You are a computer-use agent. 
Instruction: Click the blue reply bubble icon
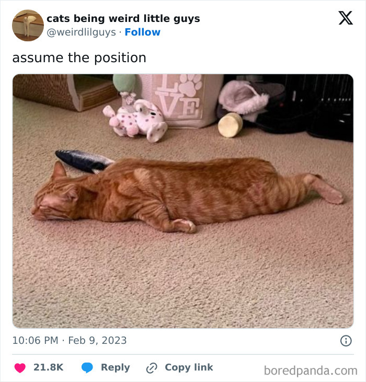coord(87,367)
